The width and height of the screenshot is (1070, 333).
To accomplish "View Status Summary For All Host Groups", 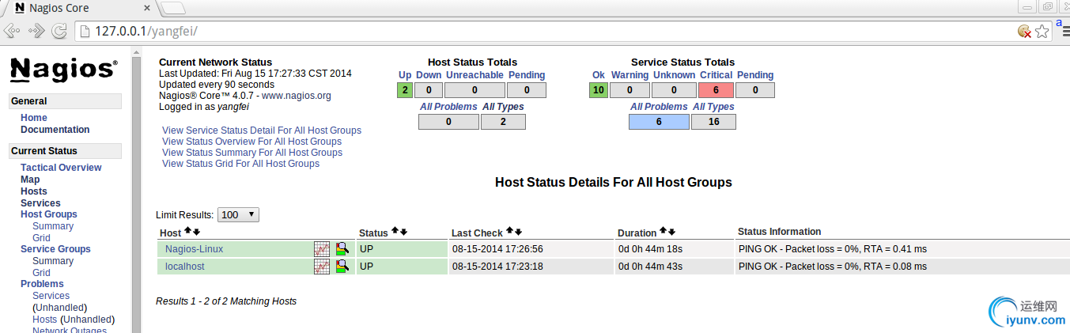I will pos(252,153).
